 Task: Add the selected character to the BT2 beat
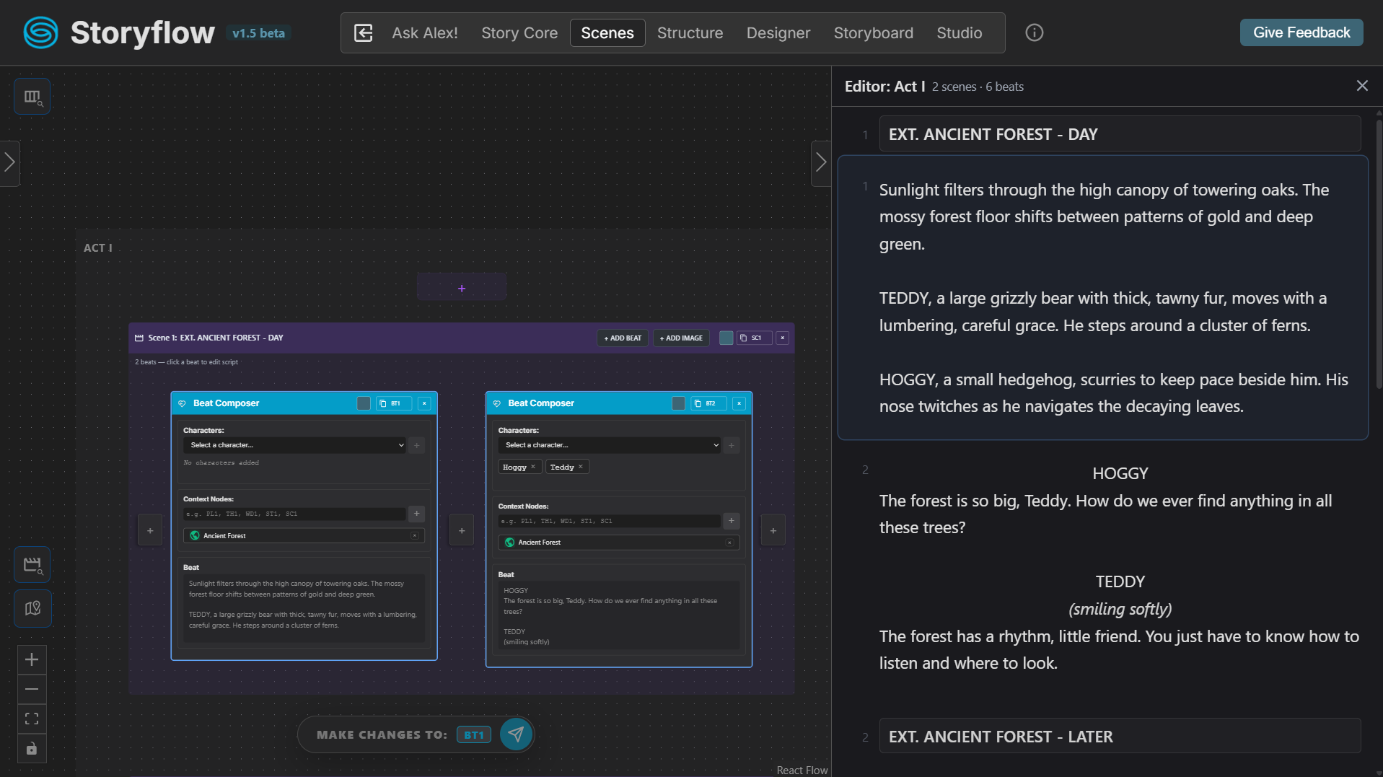tap(731, 445)
